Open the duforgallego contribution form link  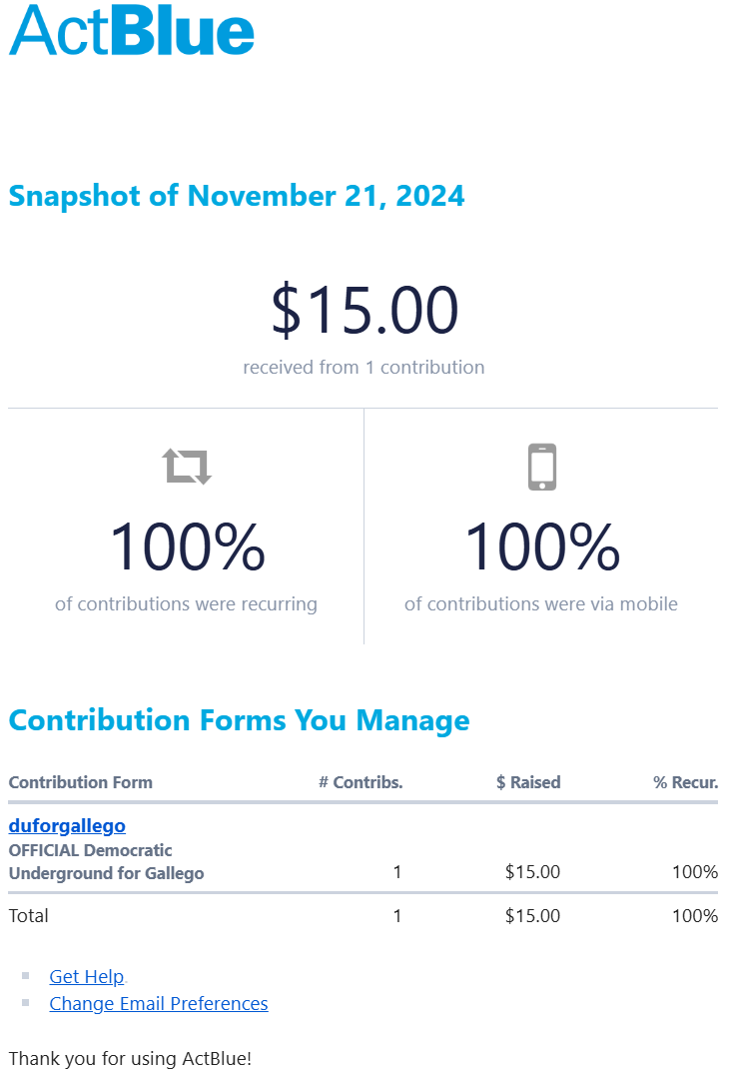coord(67,825)
